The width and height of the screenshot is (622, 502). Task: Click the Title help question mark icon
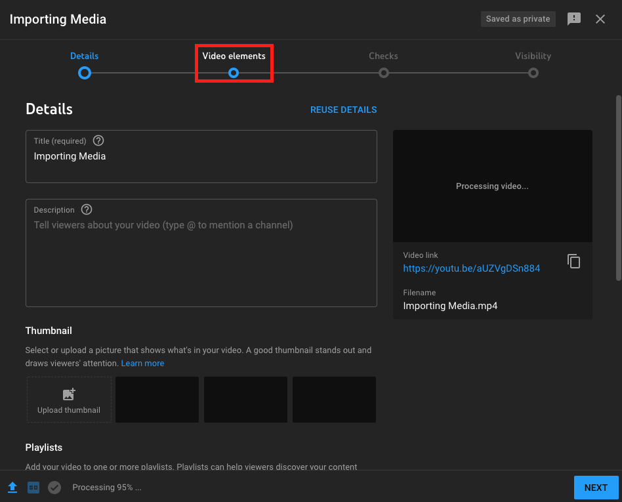pyautogui.click(x=98, y=140)
